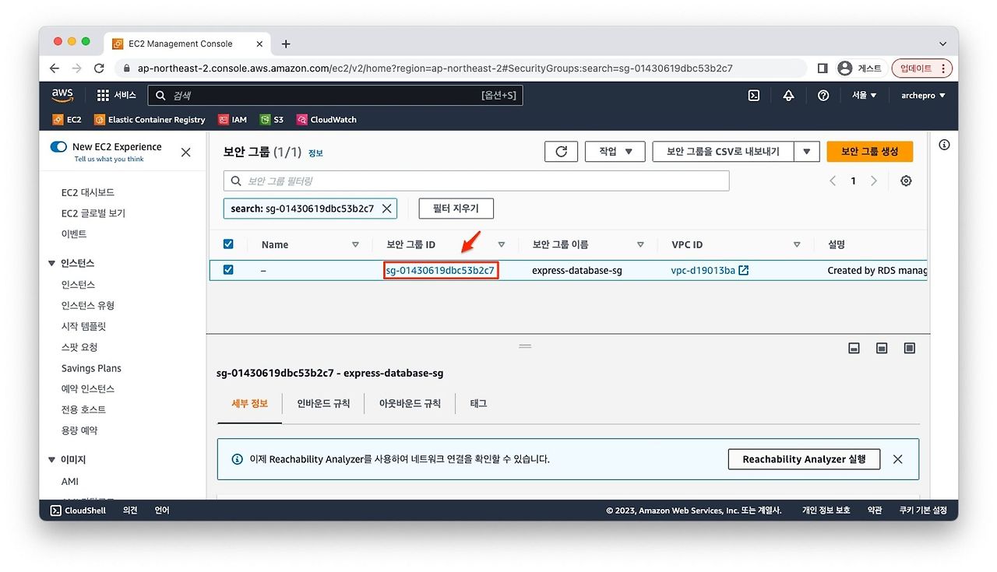Dismiss the Reachability Analyzer banner
The width and height of the screenshot is (997, 572).
coord(897,459)
